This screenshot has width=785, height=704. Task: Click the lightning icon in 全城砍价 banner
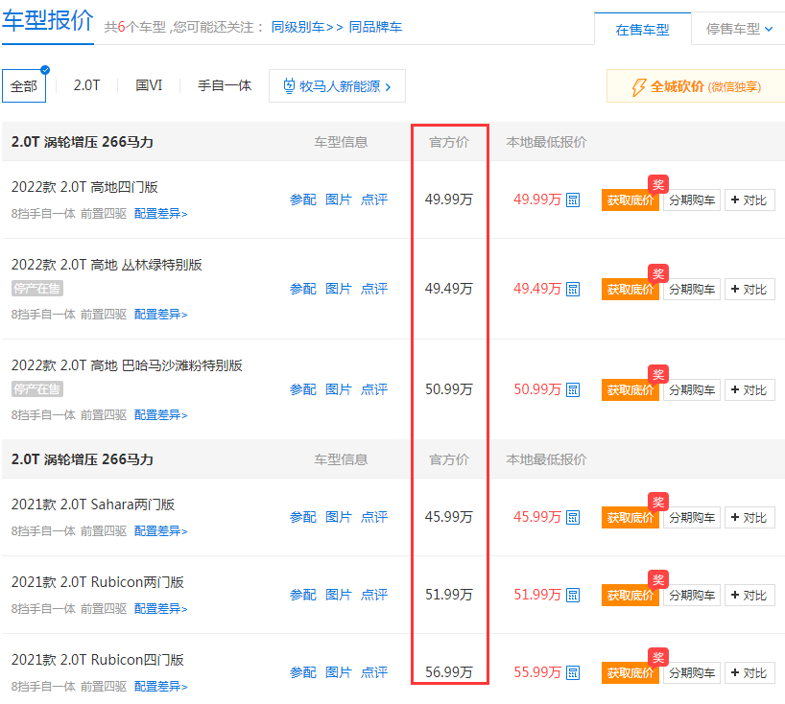tap(638, 87)
